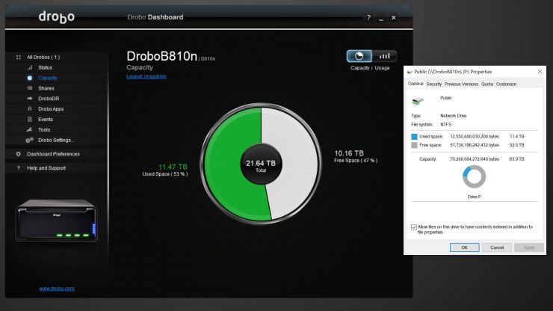This screenshot has width=553, height=311.
Task: Select the General tab in Properties
Action: [415, 84]
